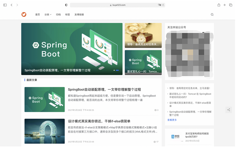Click the floating share button on right edge
This screenshot has height=150, width=237.
[x=229, y=110]
